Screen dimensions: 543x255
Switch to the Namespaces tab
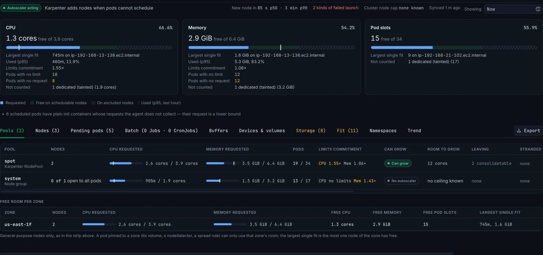(383, 131)
